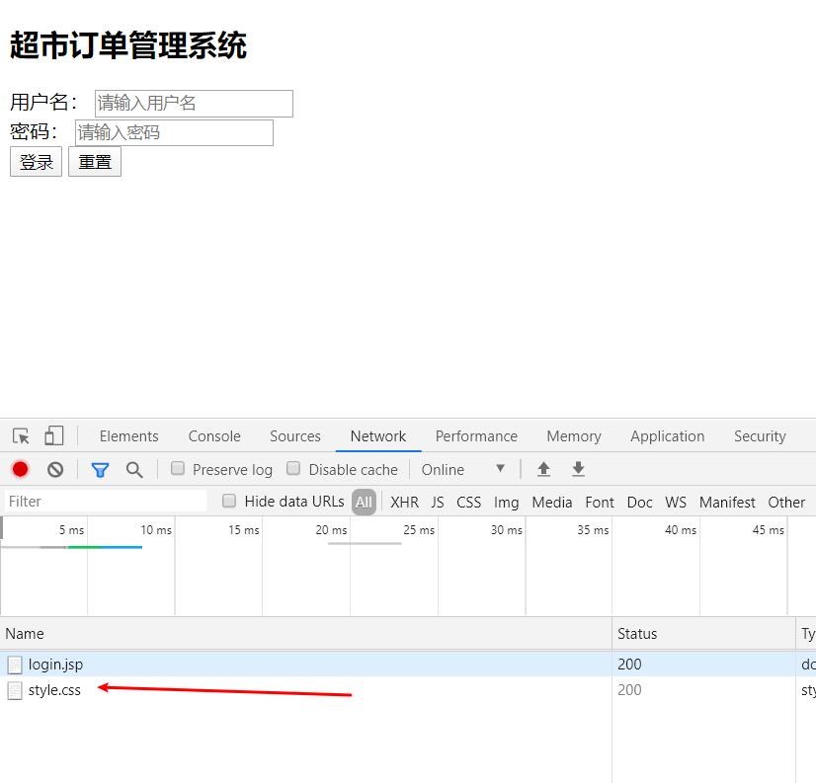Filter requests by Manifest

pyautogui.click(x=727, y=502)
